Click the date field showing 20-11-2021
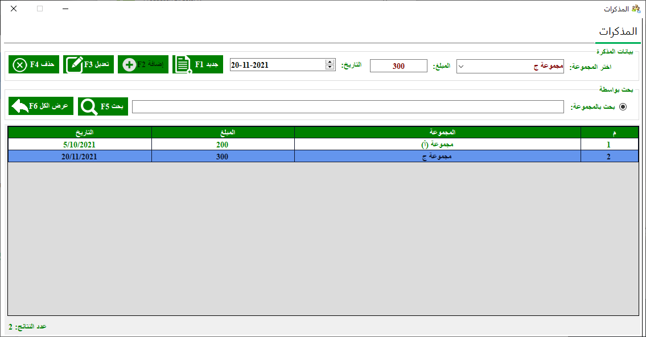 pyautogui.click(x=277, y=65)
